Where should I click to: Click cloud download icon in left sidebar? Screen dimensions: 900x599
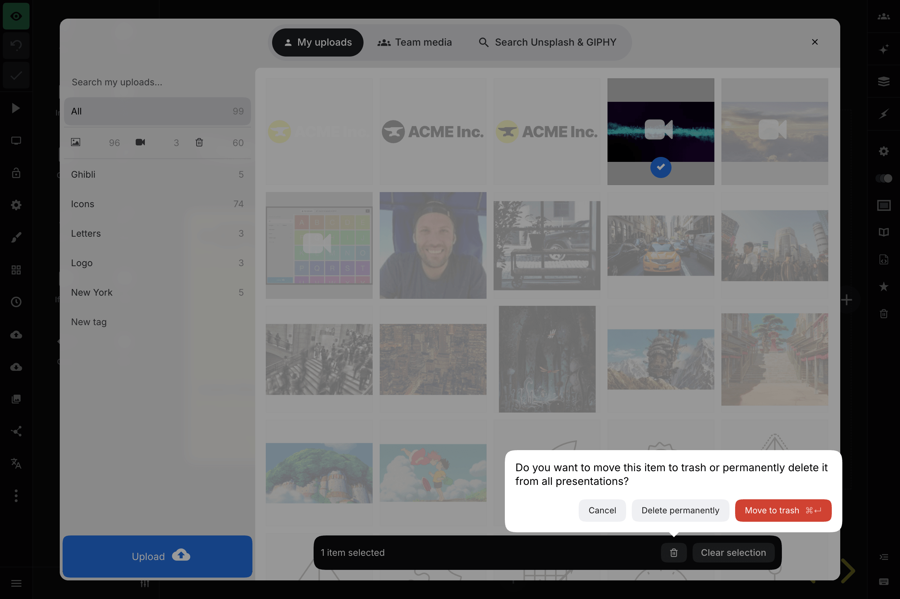coord(16,367)
